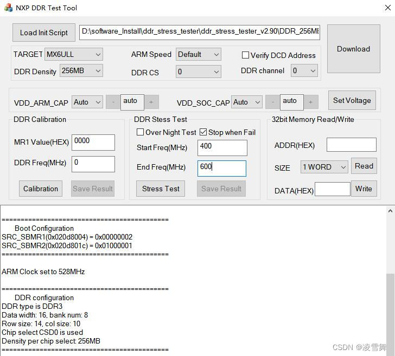Click the 'DDR type is DDR3' log line
395x356 pixels.
point(32,307)
